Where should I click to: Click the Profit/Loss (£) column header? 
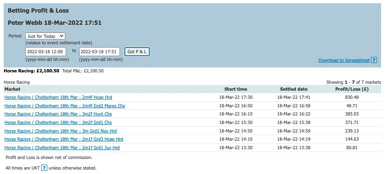[x=352, y=89]
